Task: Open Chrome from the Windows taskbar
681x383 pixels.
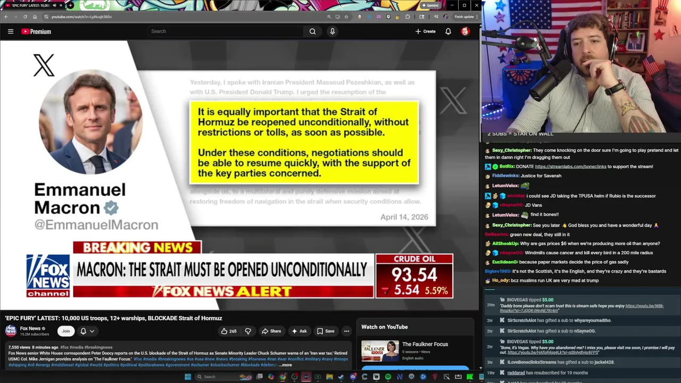Action: pos(283,377)
